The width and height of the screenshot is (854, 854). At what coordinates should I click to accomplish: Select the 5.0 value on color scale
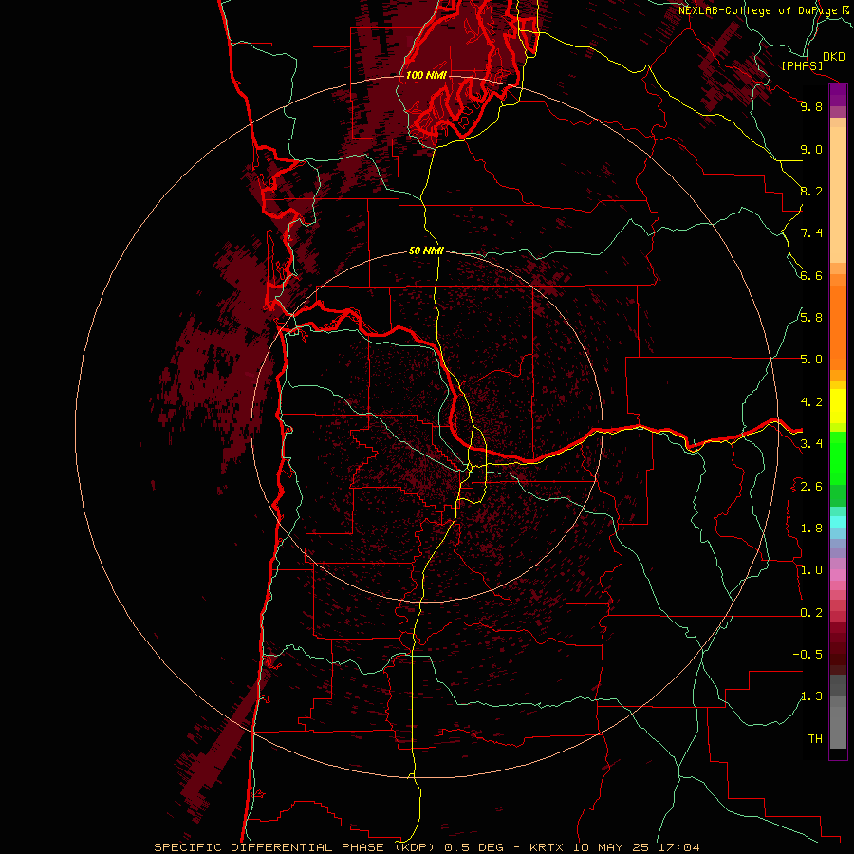click(811, 360)
